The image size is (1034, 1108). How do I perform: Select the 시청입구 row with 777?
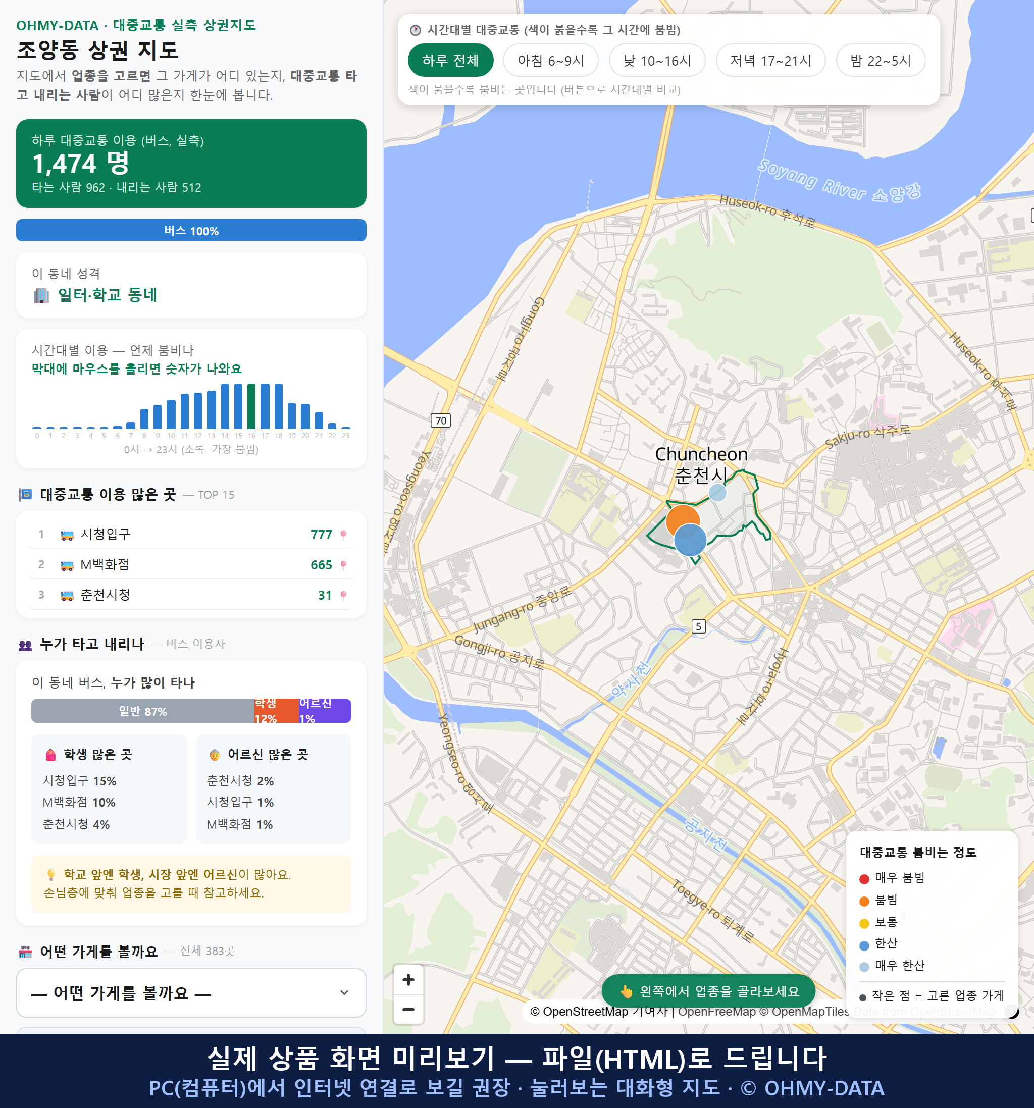(191, 535)
